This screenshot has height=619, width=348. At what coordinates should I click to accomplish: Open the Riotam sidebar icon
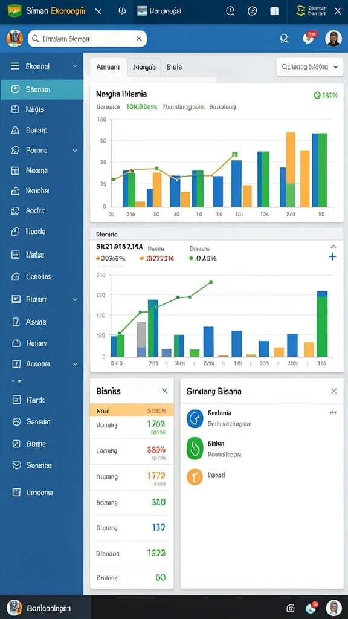16,299
